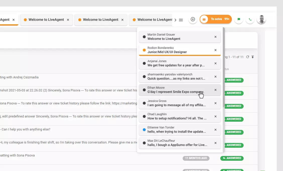Open chats with the green chat bubble icon
Viewport: 283px width, 171px height.
[x=238, y=20]
